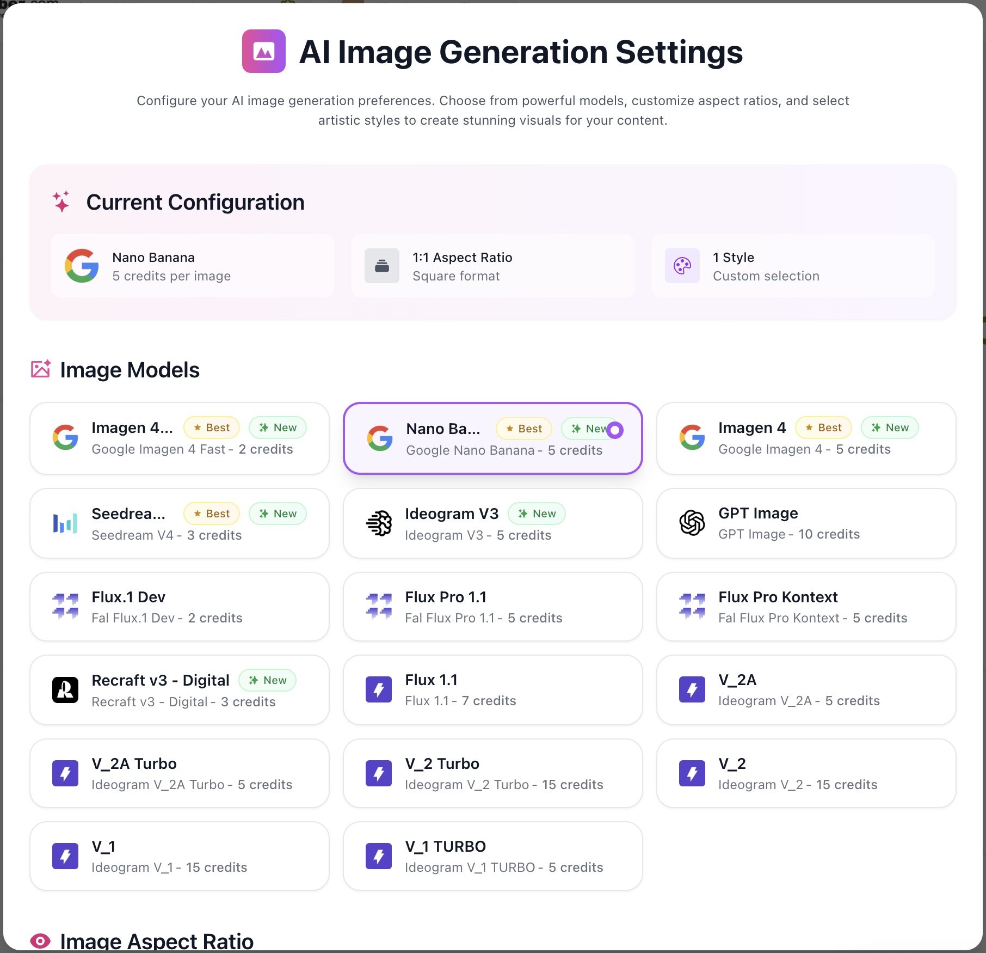The width and height of the screenshot is (986, 953).
Task: Click the Seedream V4 bar chart icon
Action: pos(65,523)
